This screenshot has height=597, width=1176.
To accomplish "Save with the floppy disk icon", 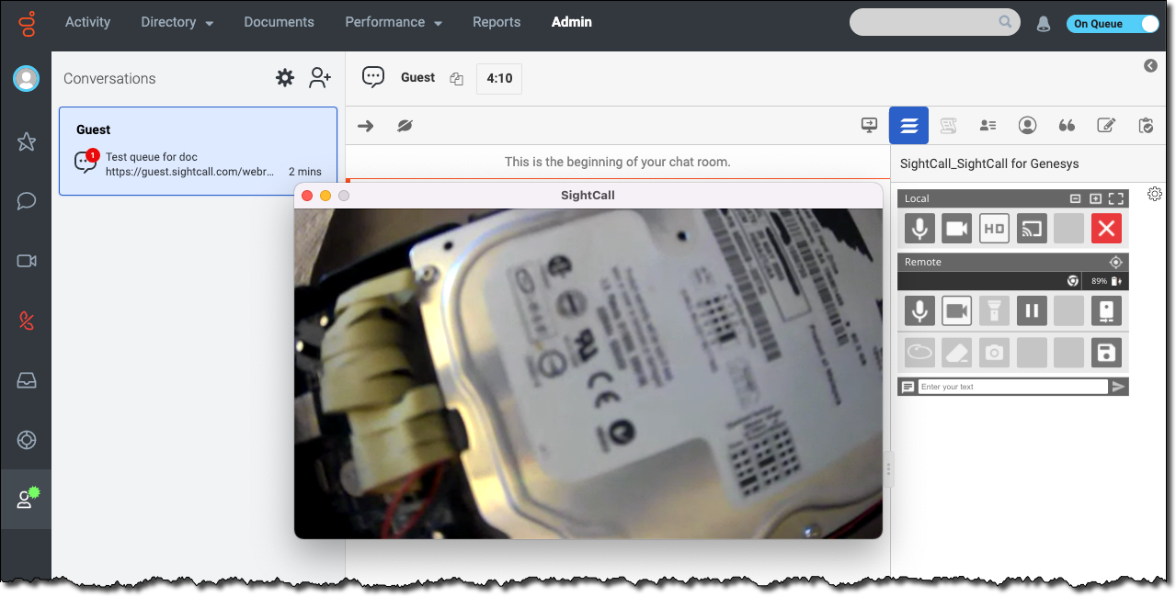I will click(1106, 352).
